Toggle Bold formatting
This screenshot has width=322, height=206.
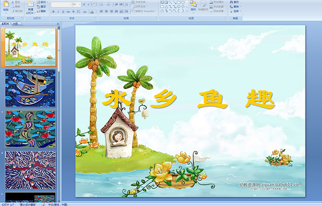coord(53,11)
